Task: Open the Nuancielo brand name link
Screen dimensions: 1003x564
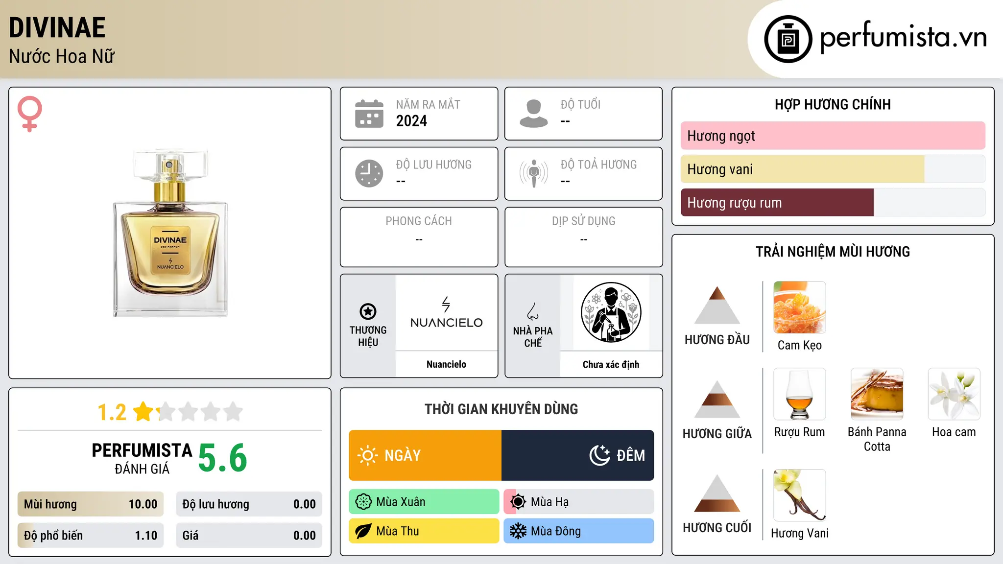Action: 446,364
